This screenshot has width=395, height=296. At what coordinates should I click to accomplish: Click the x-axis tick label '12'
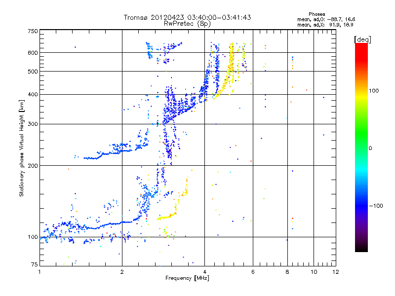tap(336, 272)
